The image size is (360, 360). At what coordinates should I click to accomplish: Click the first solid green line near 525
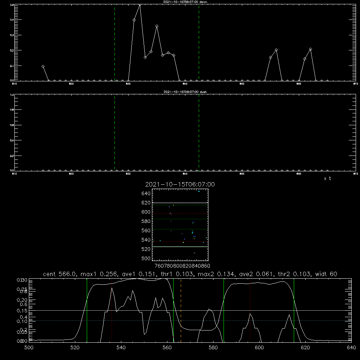coord(87,310)
